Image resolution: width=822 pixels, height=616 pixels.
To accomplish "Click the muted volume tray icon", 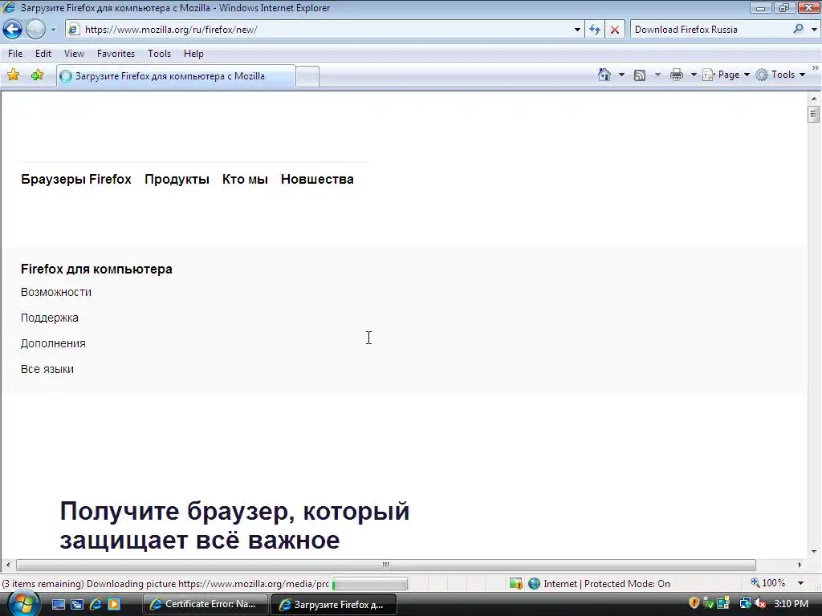I will pyautogui.click(x=760, y=603).
